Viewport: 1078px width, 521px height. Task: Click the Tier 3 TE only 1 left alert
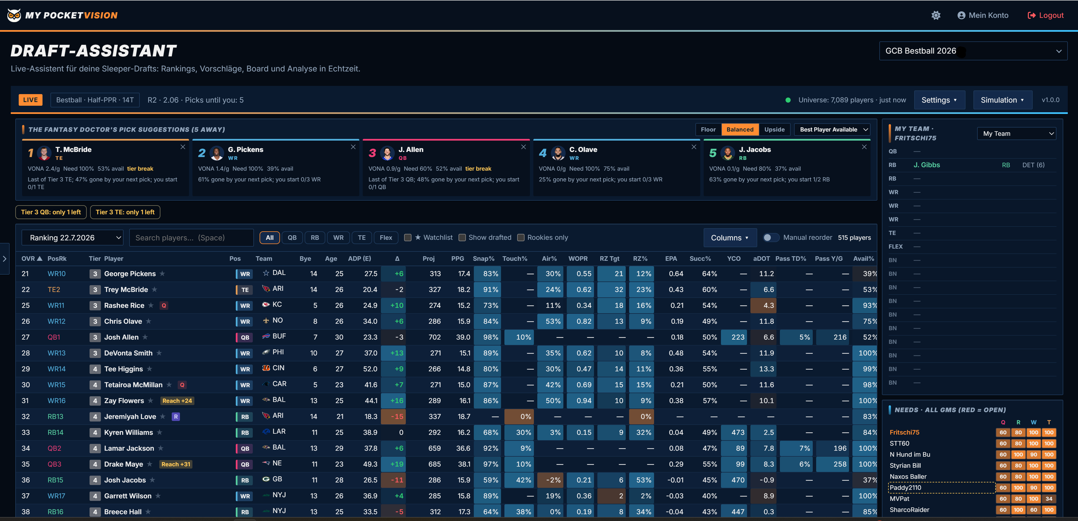tap(125, 212)
